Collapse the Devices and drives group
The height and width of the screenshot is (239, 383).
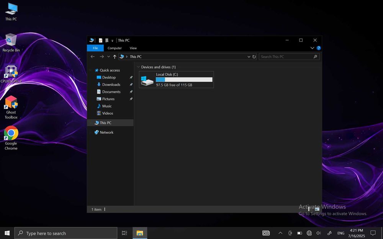click(138, 67)
